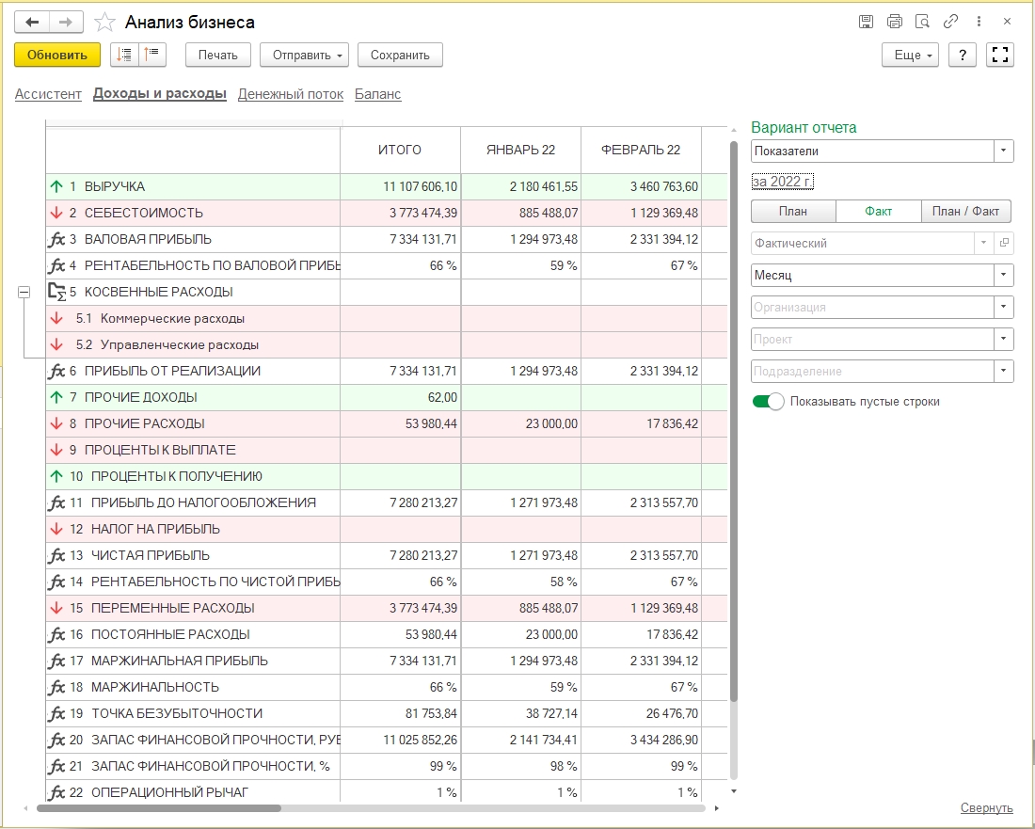This screenshot has height=829, width=1035.
Task: Select the План mode button
Action: point(793,211)
